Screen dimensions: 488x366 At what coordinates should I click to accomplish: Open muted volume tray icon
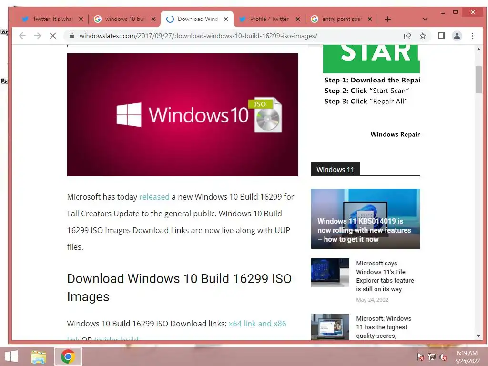point(443,356)
